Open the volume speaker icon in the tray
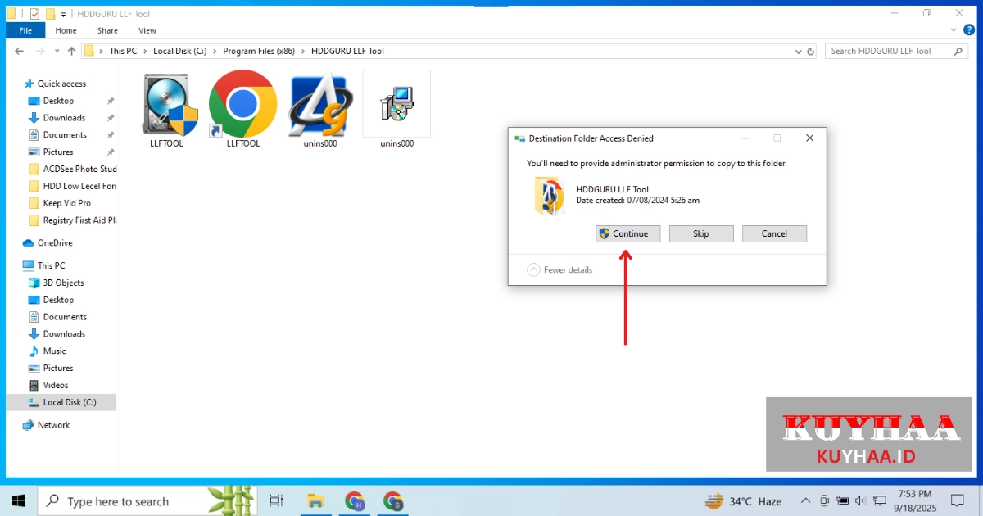Viewport: 983px width, 516px height. pyautogui.click(x=861, y=501)
